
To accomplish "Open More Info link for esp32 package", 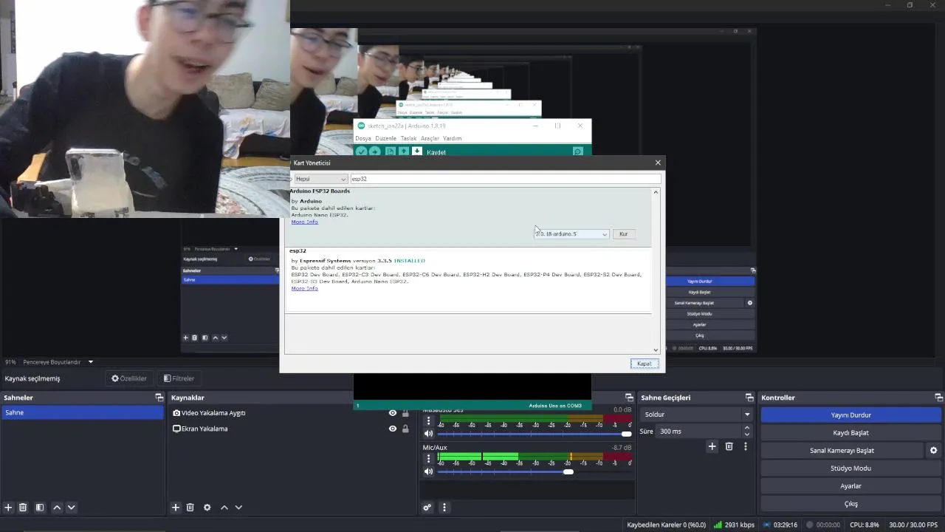I will [x=304, y=288].
